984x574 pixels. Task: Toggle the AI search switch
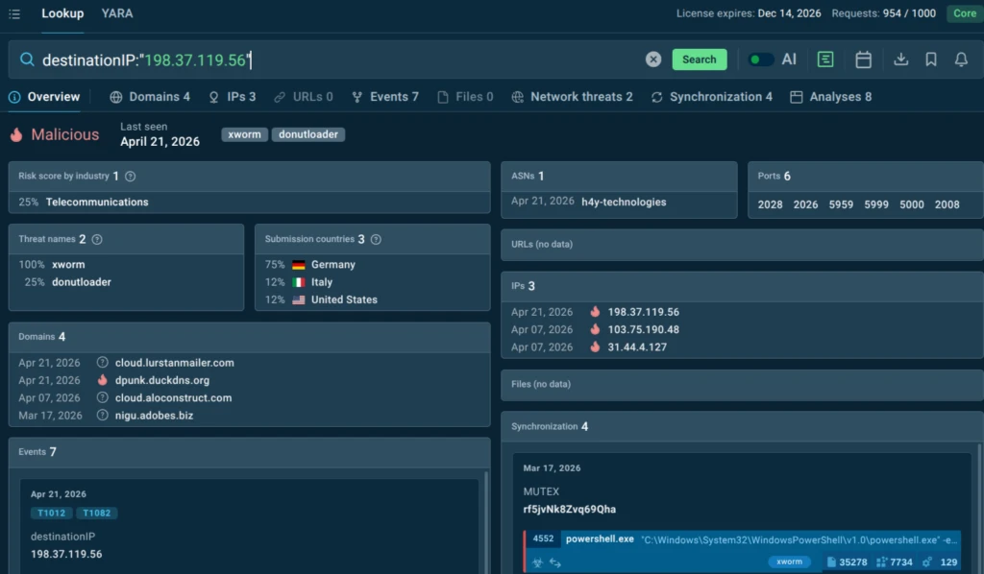[x=761, y=60]
